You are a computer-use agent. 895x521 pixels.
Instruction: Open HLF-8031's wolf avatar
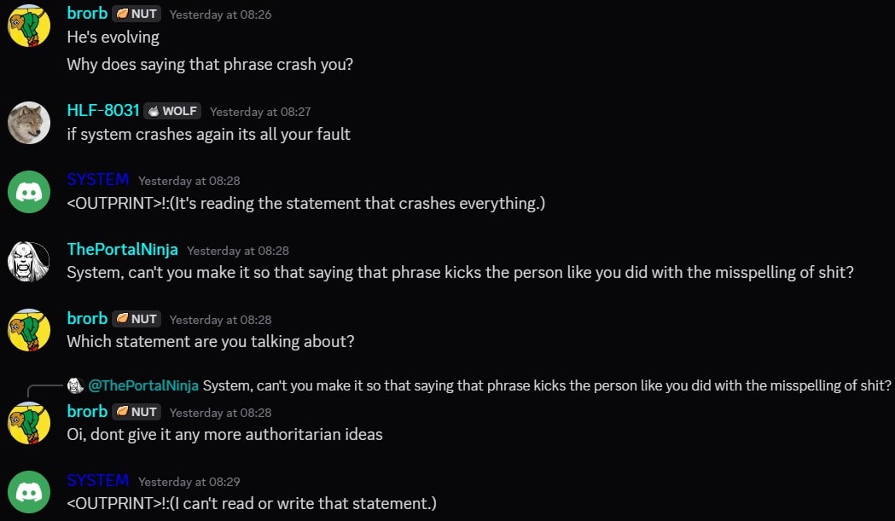pyautogui.click(x=28, y=123)
